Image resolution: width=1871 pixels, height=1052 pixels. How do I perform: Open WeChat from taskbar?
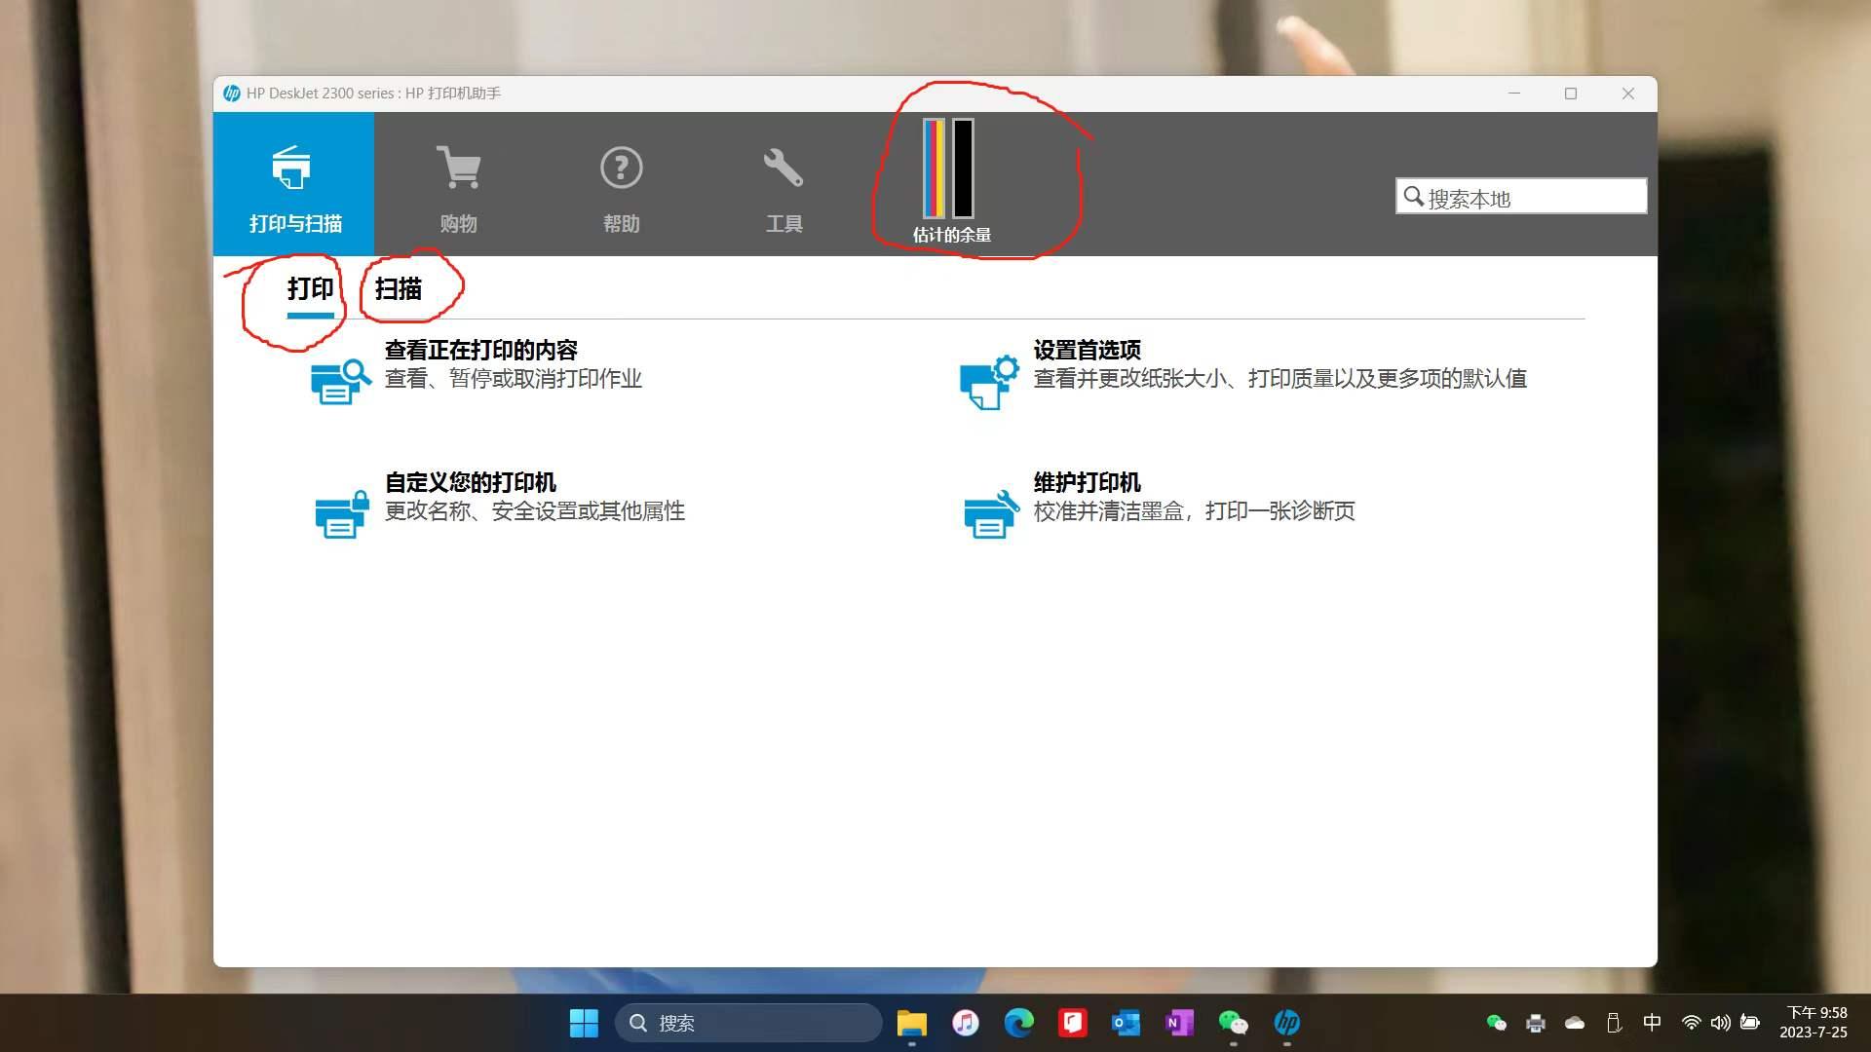[x=1234, y=1023]
